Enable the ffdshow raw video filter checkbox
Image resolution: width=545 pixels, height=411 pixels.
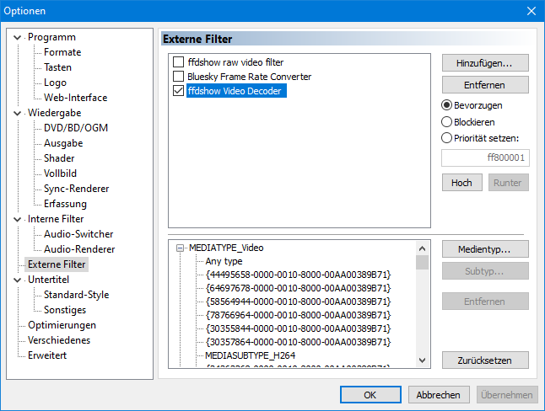click(178, 62)
